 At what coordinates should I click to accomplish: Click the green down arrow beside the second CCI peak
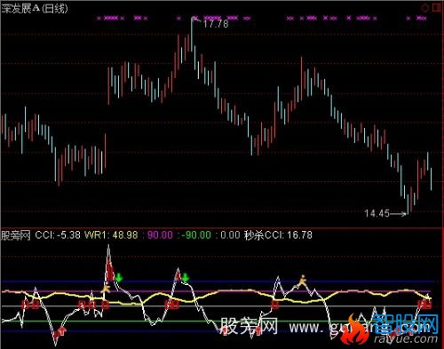186,277
